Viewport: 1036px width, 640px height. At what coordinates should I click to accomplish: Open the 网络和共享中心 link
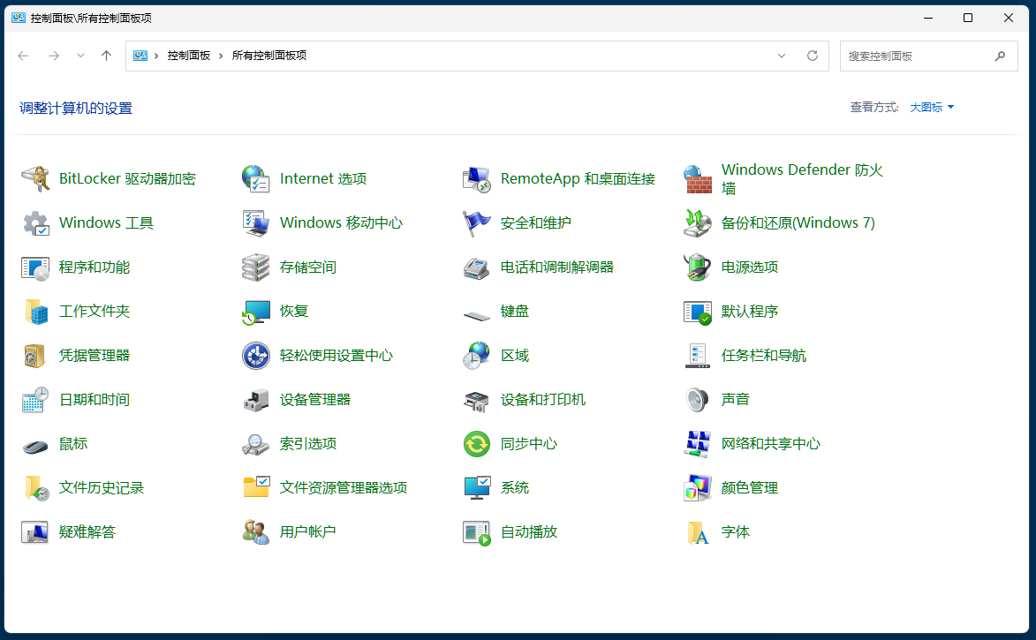[x=770, y=444]
